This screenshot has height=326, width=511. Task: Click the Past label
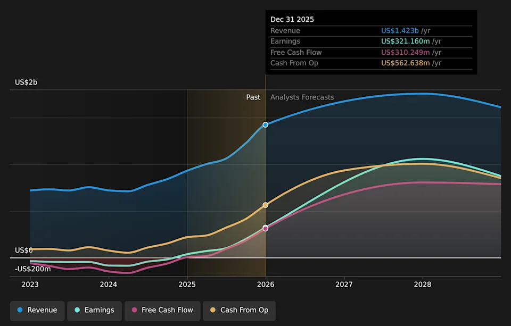[253, 97]
